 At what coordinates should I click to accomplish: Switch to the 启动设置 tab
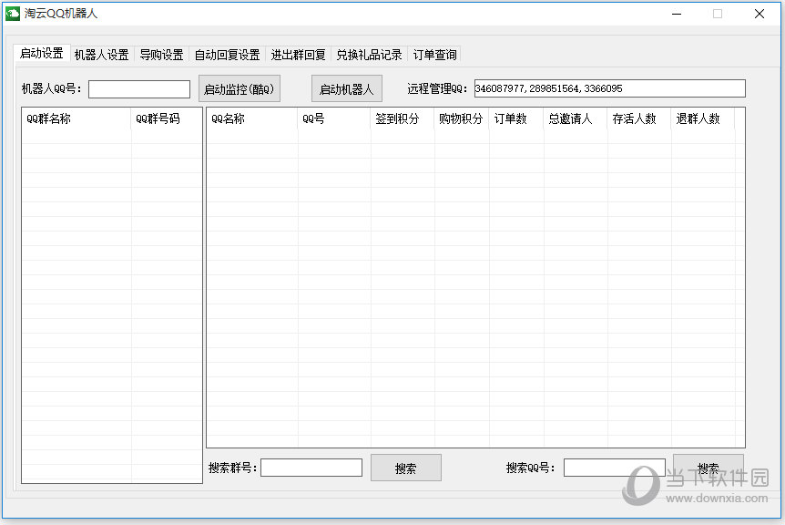click(42, 53)
